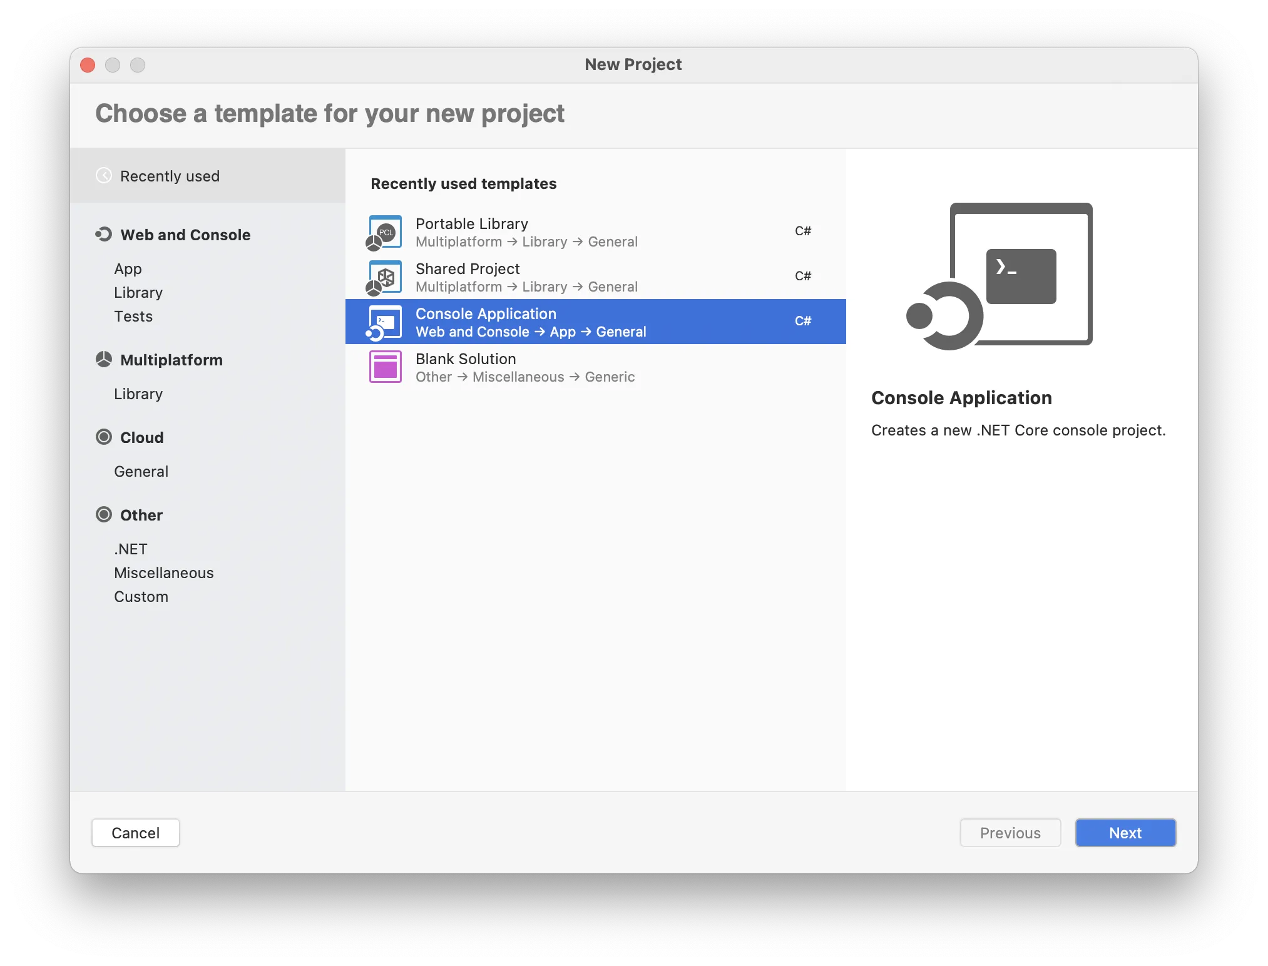Choose the Portable Library template
1268x966 pixels.
point(596,232)
